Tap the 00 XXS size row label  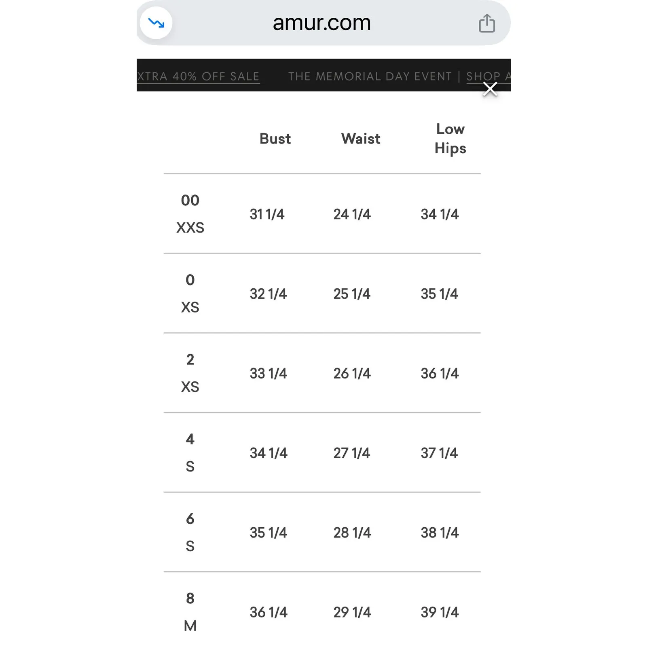pyautogui.click(x=190, y=214)
